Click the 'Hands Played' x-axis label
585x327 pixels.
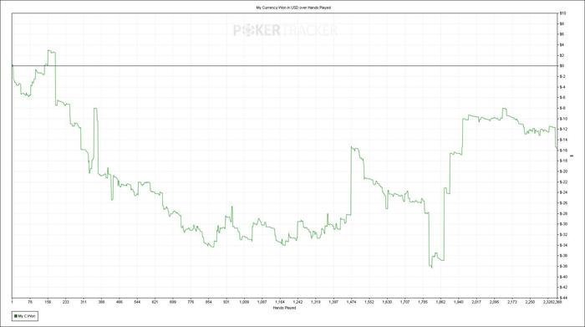(284, 308)
